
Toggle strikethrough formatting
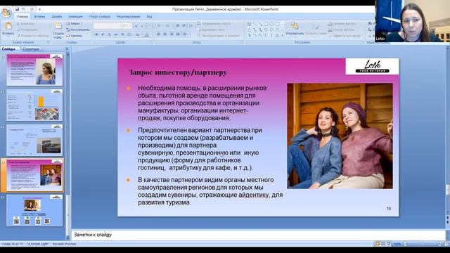click(116, 34)
